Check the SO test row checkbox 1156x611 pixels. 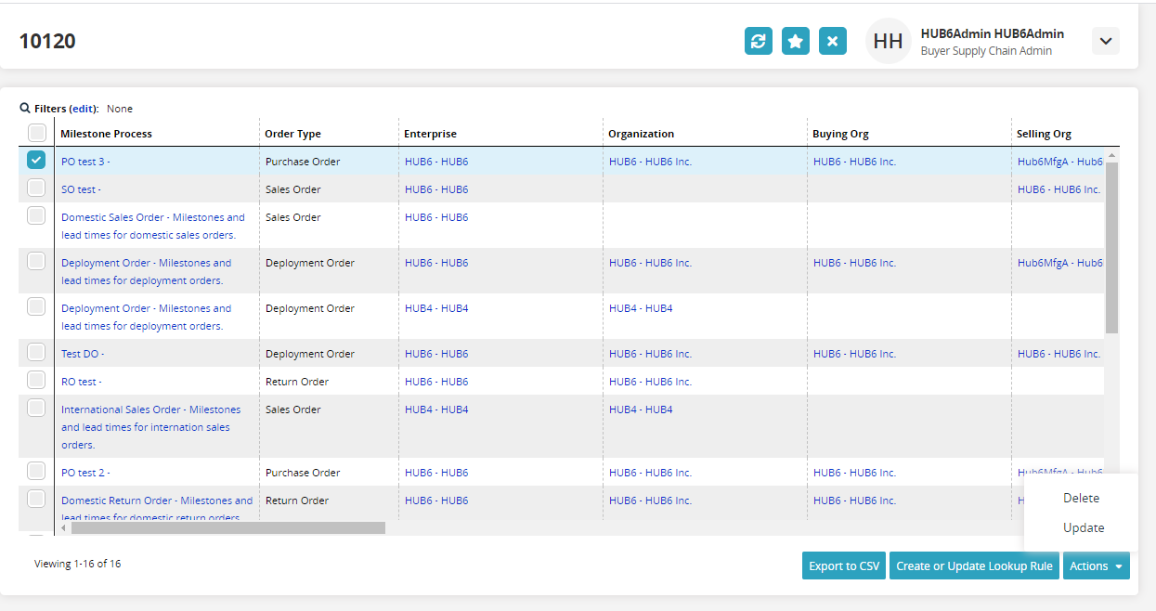click(36, 188)
